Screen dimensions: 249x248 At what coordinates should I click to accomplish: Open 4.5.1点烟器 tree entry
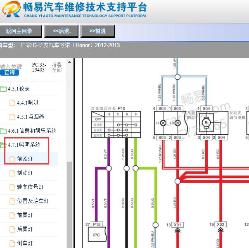(30, 117)
